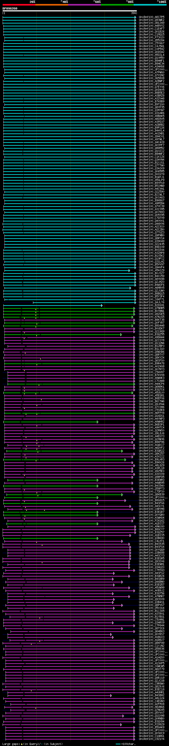Screen dimensions: 169x746
Task: Select label UniRef100_C4EGN3
Action: 152,701
